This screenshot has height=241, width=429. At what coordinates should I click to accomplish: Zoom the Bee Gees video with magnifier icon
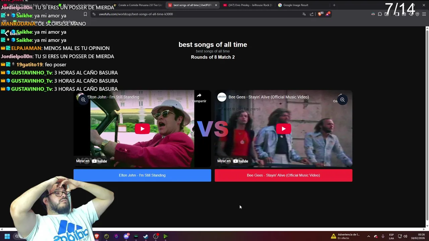pos(342,100)
